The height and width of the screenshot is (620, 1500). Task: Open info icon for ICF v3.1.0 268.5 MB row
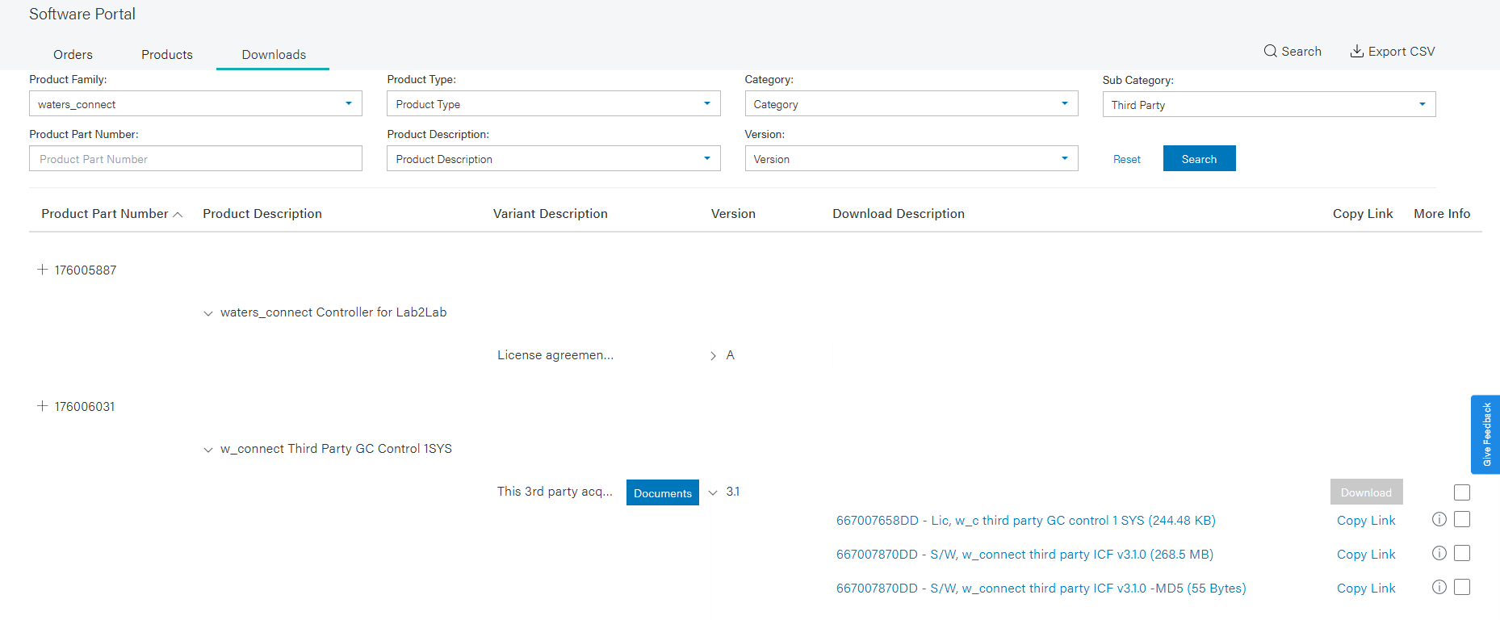point(1439,553)
